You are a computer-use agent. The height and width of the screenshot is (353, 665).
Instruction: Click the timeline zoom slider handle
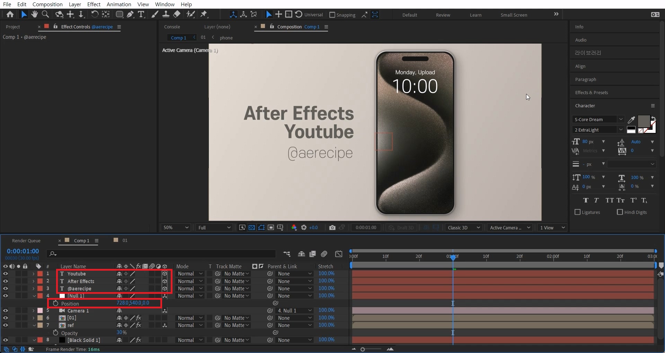pos(363,349)
